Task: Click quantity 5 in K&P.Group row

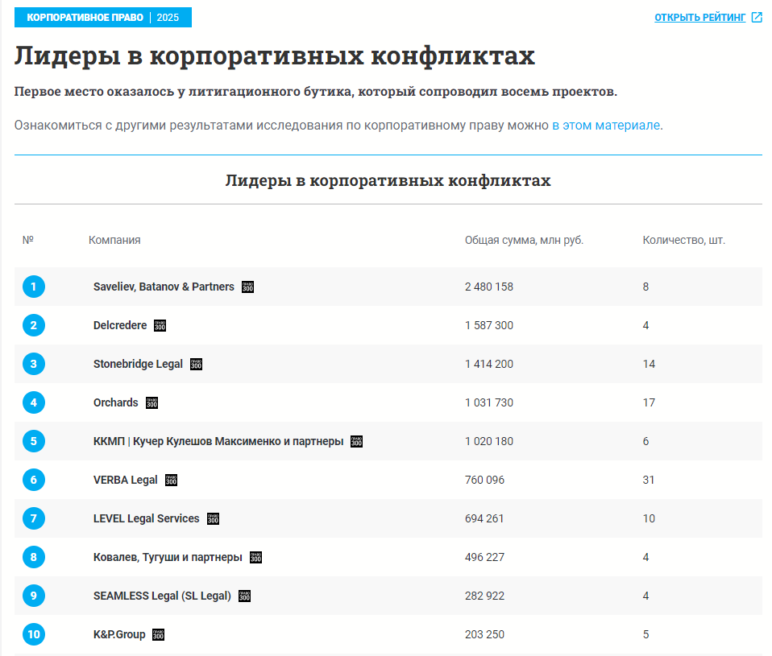Action: [645, 634]
